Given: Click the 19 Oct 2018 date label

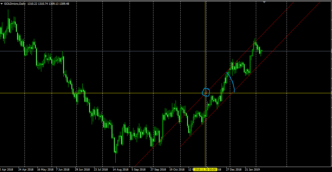Looking at the screenshot, I should [177, 169].
